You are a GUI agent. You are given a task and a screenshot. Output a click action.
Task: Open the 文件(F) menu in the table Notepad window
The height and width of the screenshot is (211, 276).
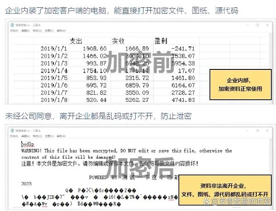14,31
